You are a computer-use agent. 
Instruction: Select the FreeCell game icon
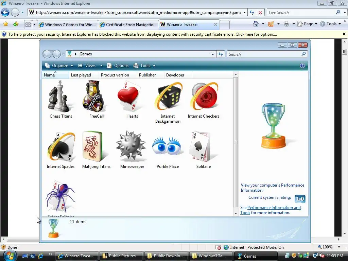pos(94,96)
